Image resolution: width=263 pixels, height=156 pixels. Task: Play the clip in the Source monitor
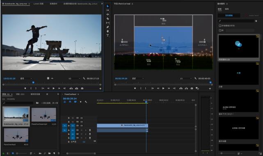(x=54, y=88)
